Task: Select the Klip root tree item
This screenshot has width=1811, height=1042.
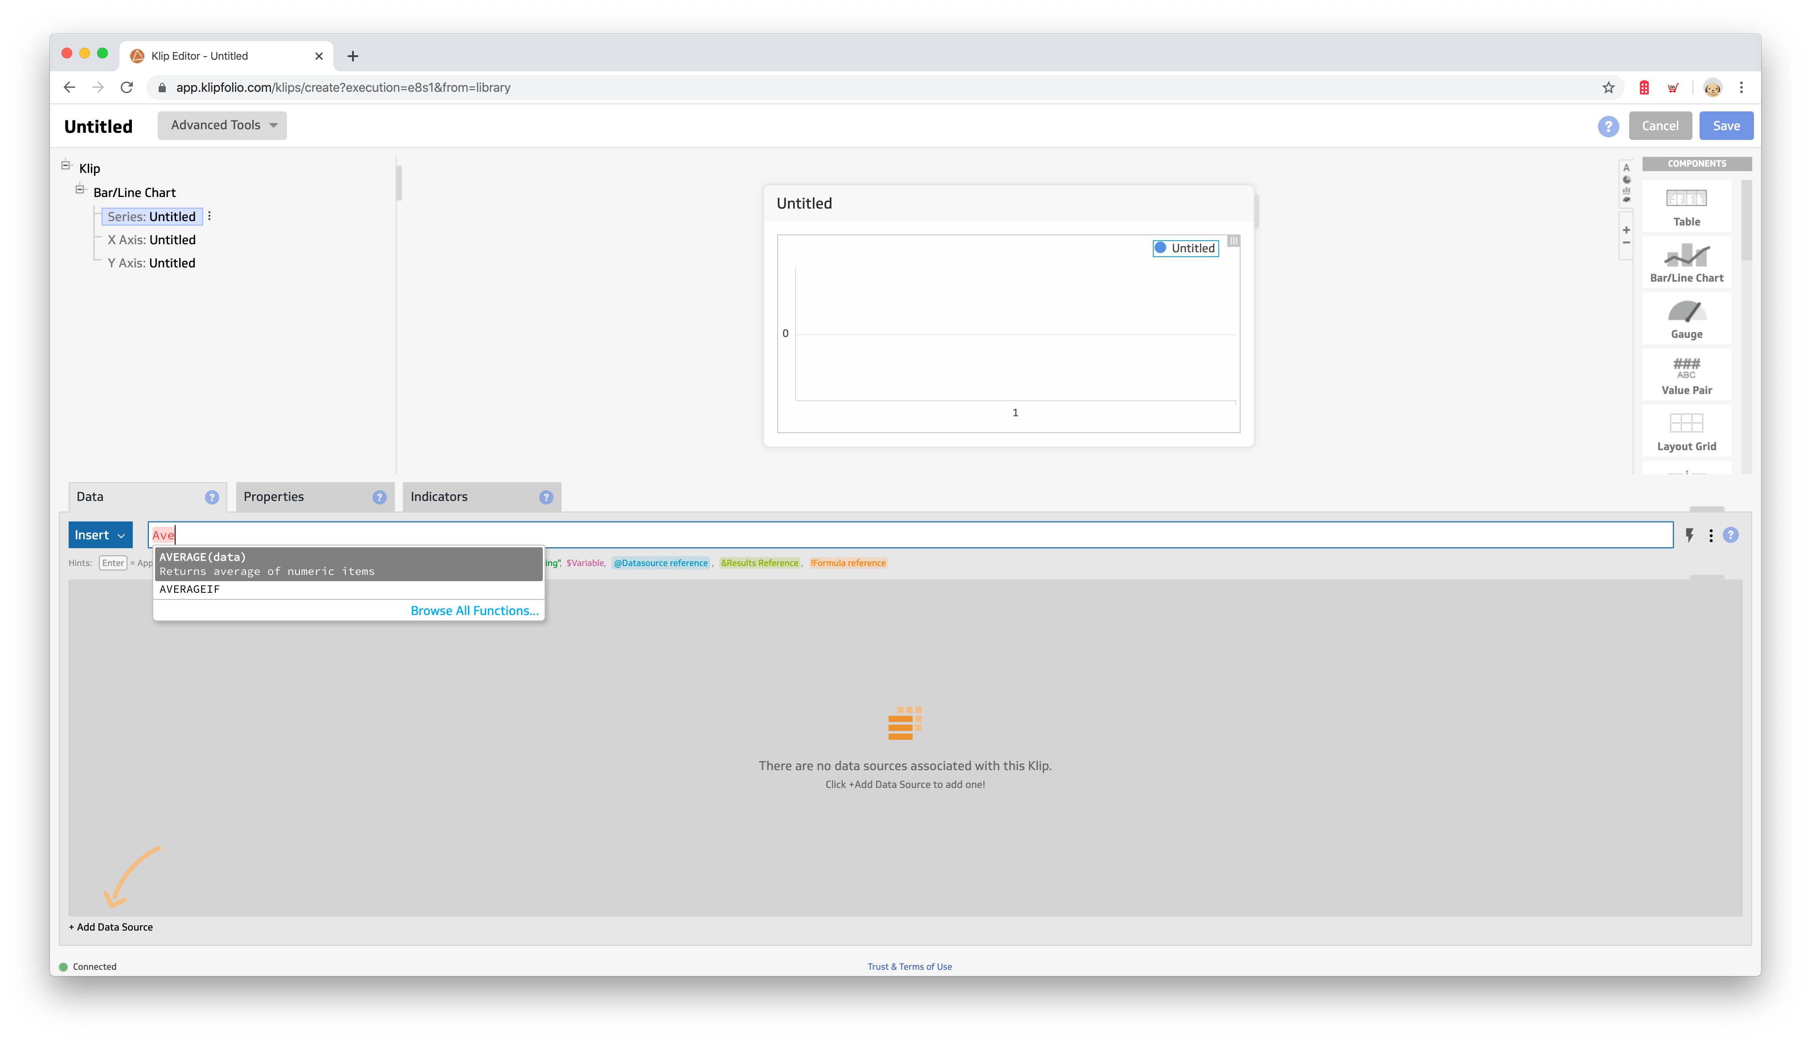Action: tap(90, 168)
